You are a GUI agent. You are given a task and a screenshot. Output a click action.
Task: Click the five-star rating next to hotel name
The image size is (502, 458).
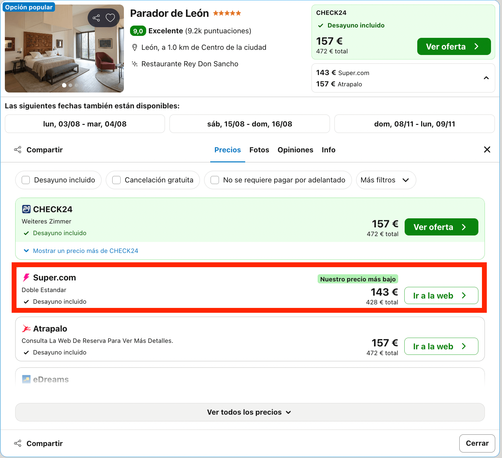click(x=227, y=13)
